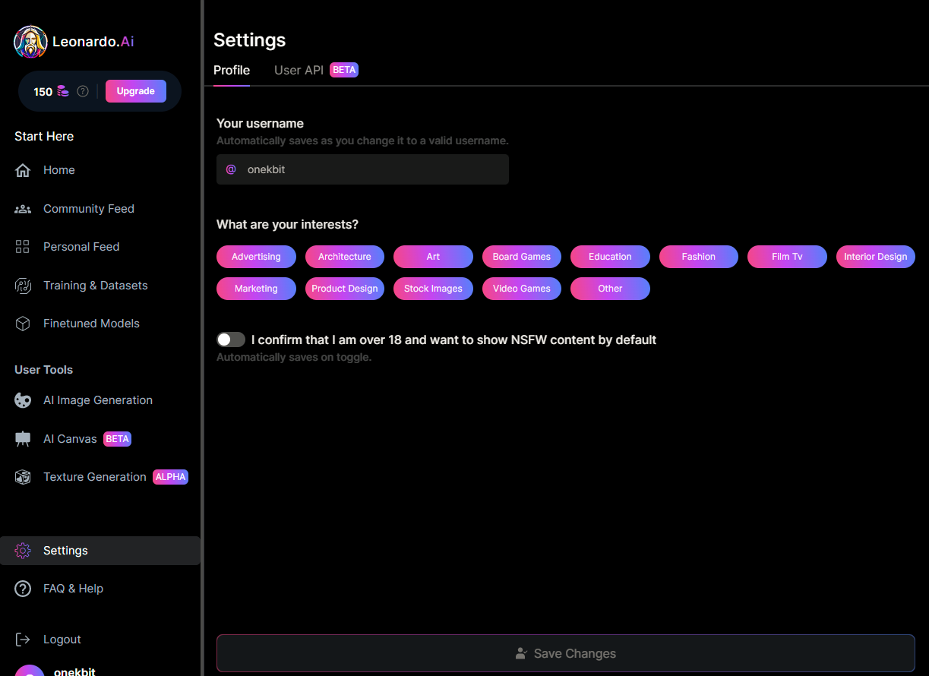Click the token help question mark icon
This screenshot has height=676, width=929.
tap(83, 91)
